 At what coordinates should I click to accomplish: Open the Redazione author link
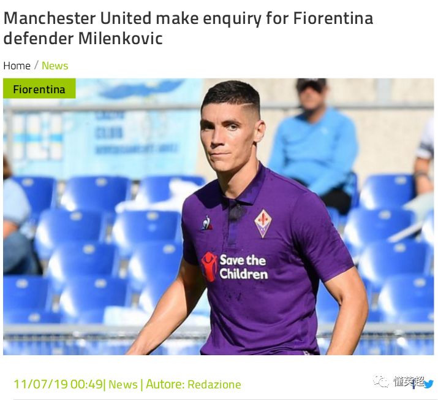[214, 384]
